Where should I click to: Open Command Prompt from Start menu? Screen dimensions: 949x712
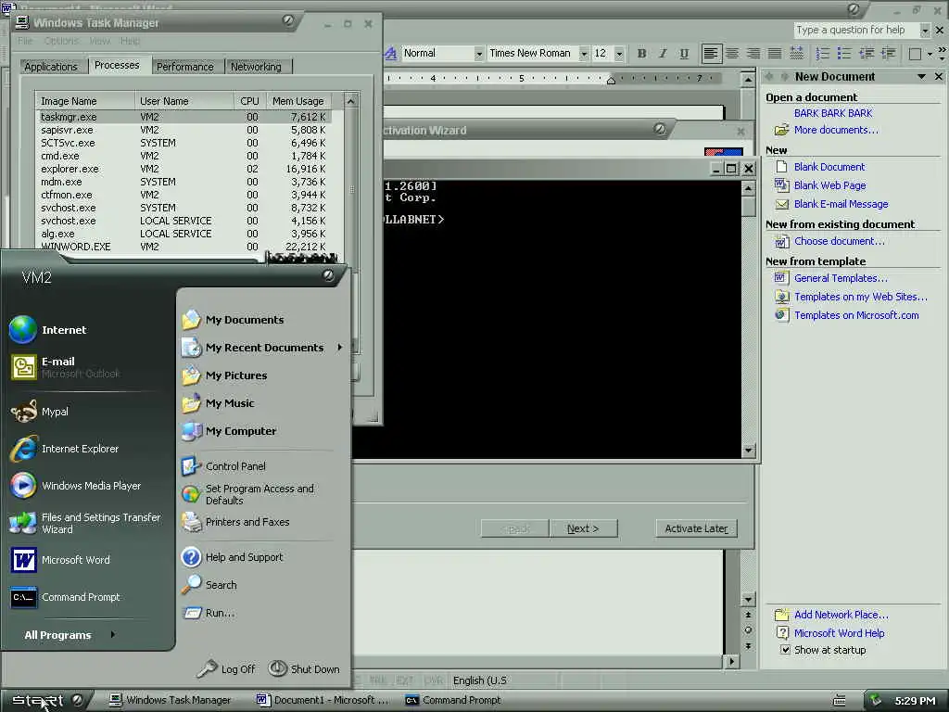pyautogui.click(x=66, y=597)
